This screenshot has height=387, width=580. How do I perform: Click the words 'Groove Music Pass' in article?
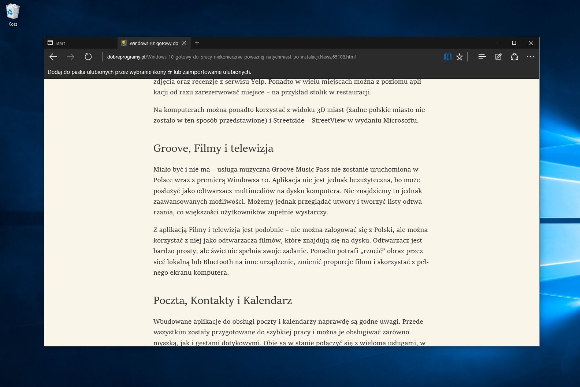click(300, 169)
